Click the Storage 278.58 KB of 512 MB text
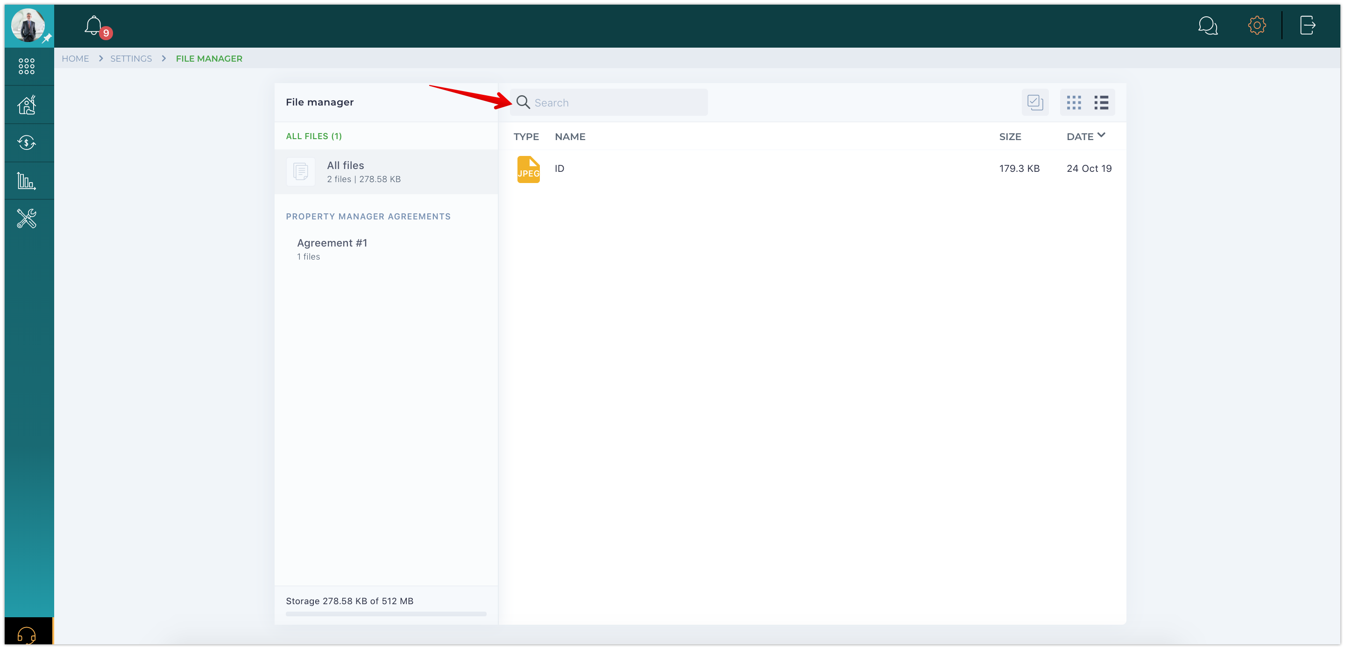Viewport: 1345px width, 649px height. 349,601
